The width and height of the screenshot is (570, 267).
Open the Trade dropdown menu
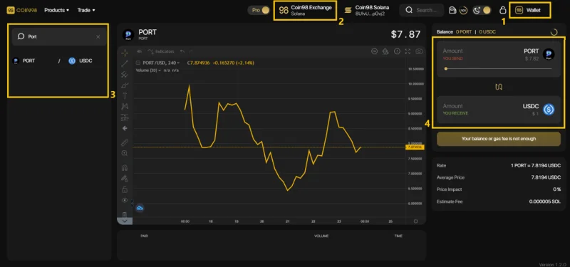click(x=86, y=10)
